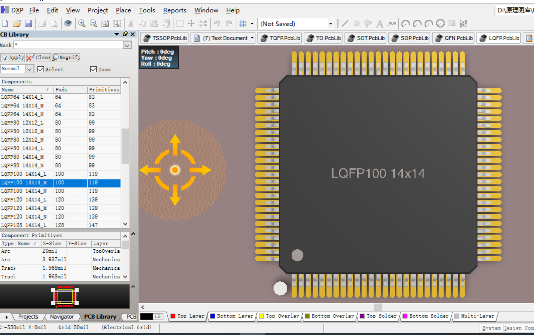Click the Clear filter button
The height and width of the screenshot is (335, 534).
[39, 57]
